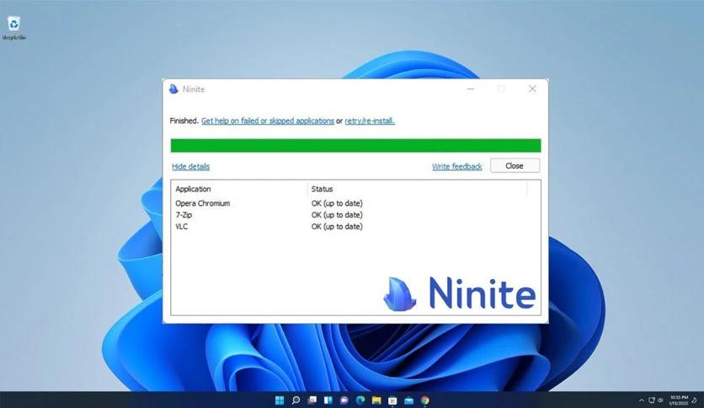The width and height of the screenshot is (704, 408).
Task: Click the retry/re-install link
Action: (x=370, y=121)
